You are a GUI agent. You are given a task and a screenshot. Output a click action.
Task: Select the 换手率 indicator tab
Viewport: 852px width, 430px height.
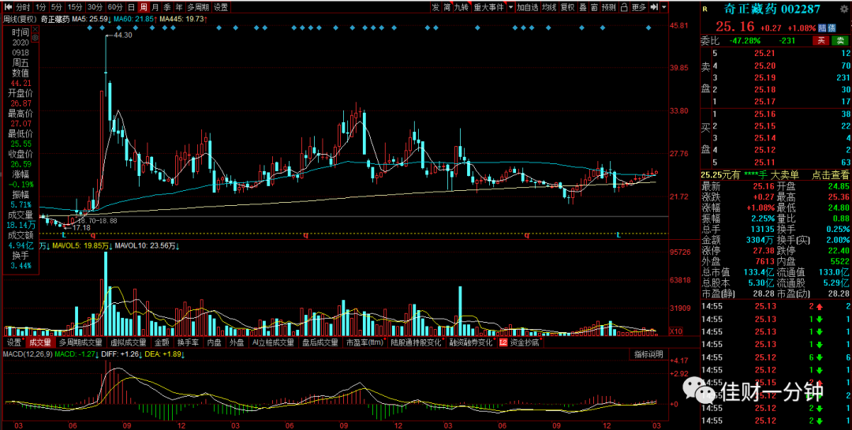[186, 342]
